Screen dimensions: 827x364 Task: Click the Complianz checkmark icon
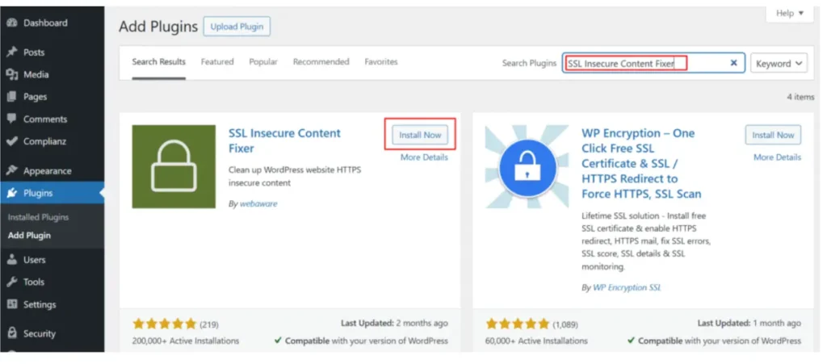point(11,141)
